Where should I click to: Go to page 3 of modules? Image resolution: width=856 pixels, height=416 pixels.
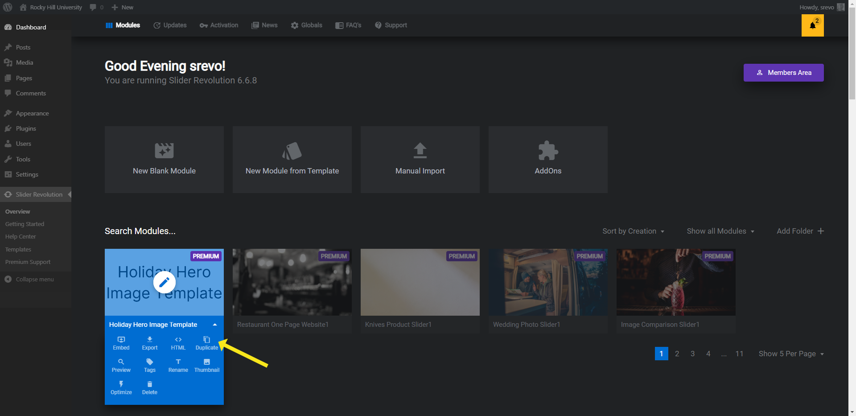point(692,354)
